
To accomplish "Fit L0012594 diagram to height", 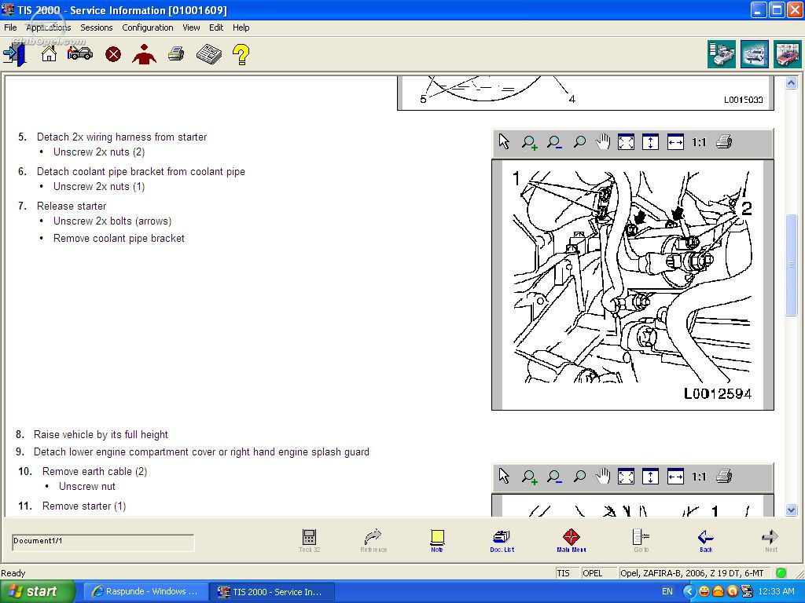I will [650, 142].
